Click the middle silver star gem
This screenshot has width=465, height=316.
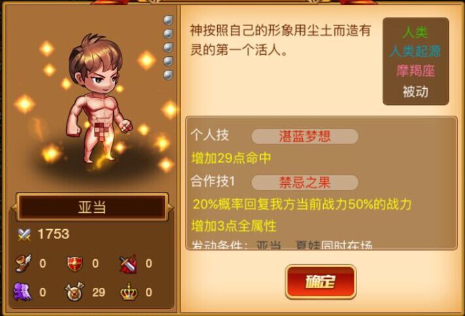pos(168,48)
